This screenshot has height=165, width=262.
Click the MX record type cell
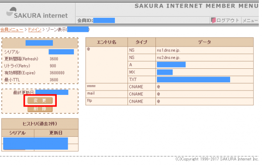coord(141,72)
